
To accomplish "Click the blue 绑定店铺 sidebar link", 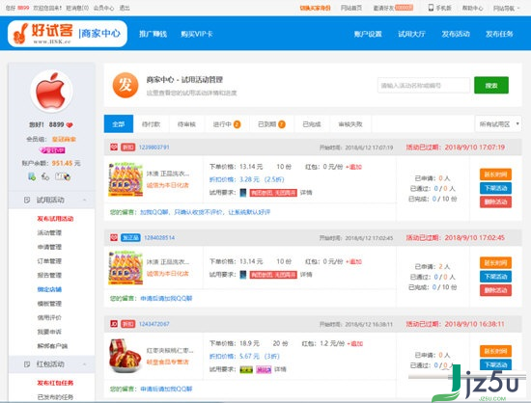I will [49, 289].
